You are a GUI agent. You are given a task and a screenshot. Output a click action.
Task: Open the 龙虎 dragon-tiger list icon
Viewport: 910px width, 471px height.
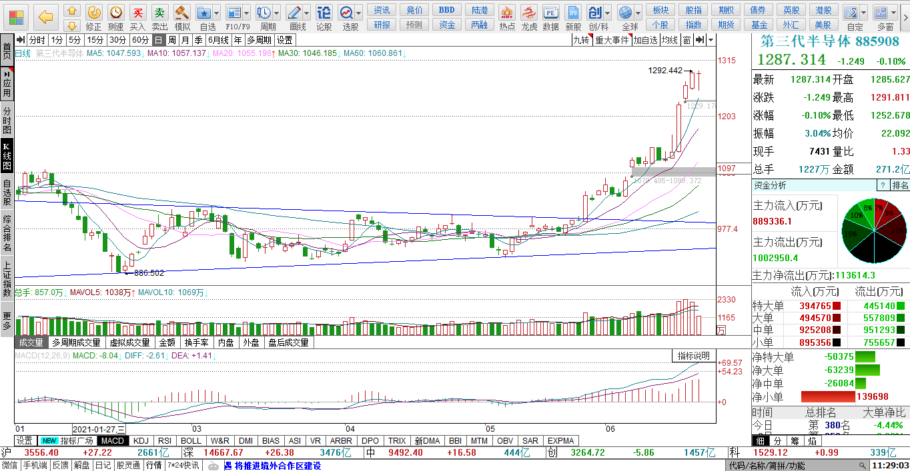pos(529,13)
